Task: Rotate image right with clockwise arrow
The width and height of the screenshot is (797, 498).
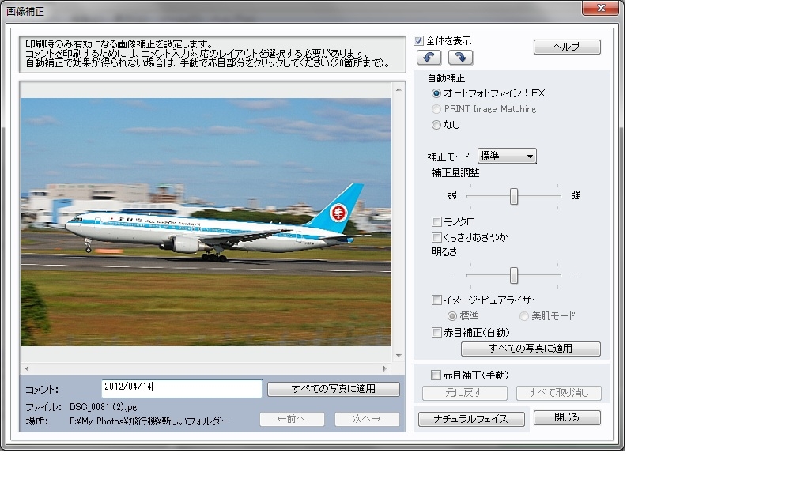Action: [x=460, y=58]
